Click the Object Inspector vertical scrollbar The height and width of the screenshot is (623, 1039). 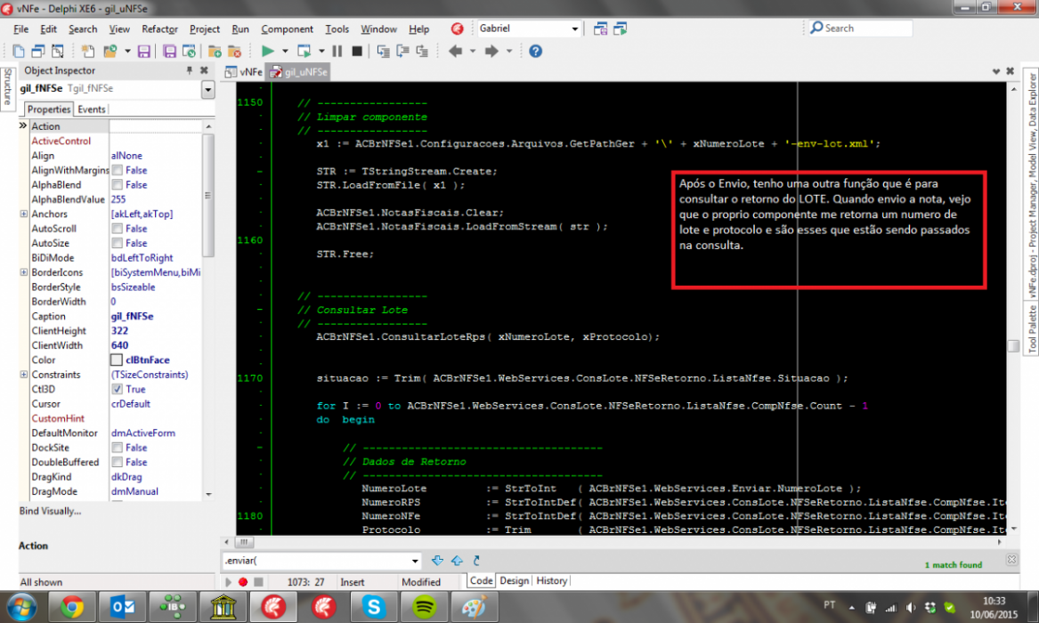click(208, 195)
